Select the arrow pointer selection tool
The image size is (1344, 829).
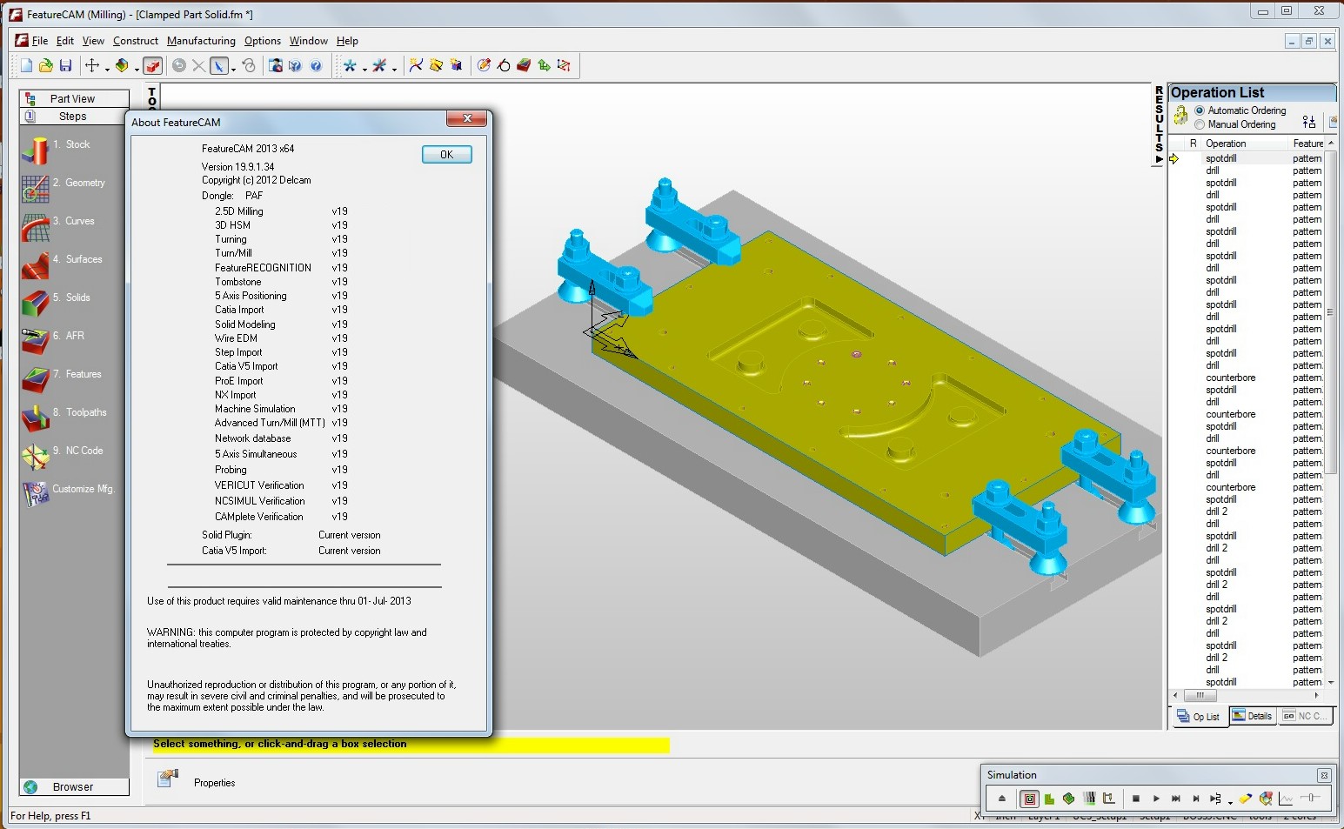pos(218,65)
